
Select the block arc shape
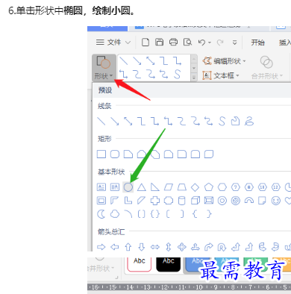point(249,201)
